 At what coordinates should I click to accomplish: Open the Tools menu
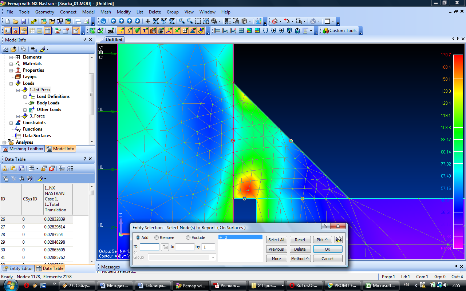click(24, 12)
